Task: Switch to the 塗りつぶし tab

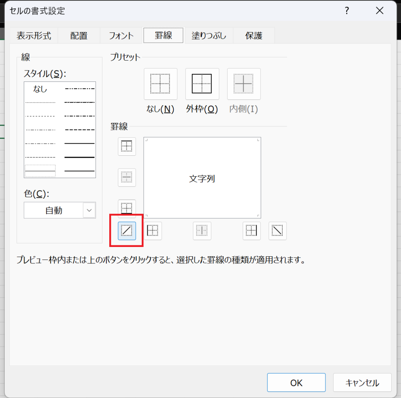Action: (x=209, y=36)
